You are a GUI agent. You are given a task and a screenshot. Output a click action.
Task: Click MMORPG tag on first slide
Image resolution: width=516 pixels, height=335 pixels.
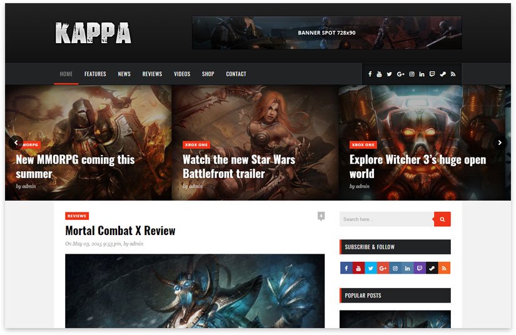point(30,144)
